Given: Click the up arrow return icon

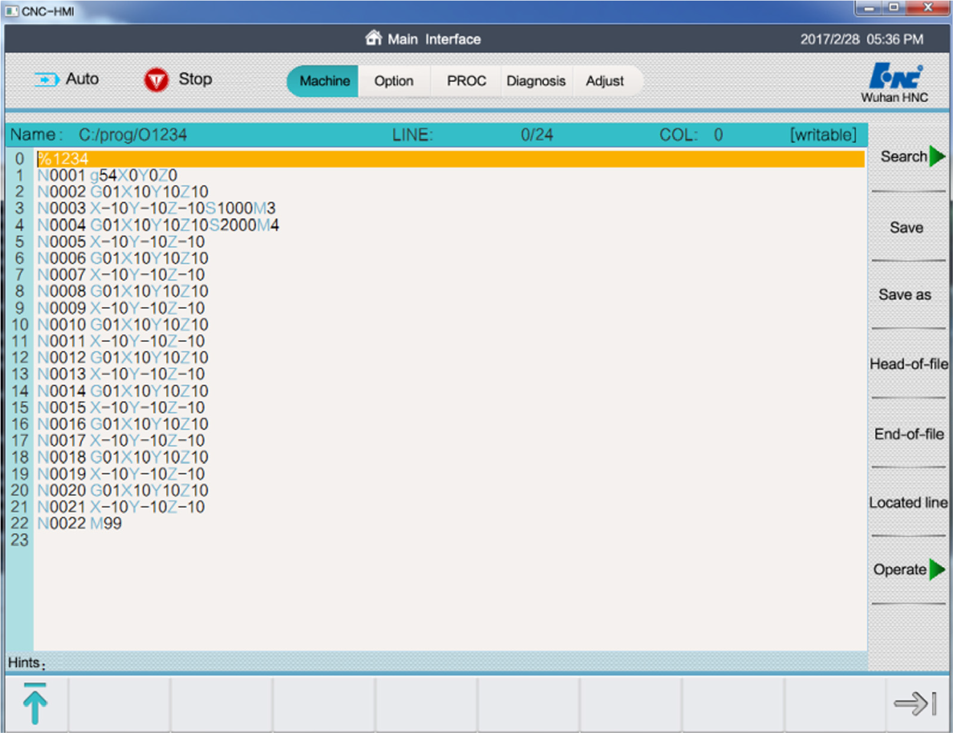Looking at the screenshot, I should [35, 703].
